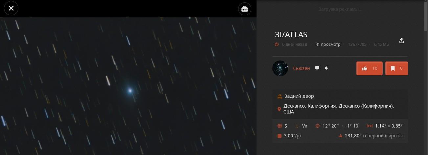Click the pixel scale value 3,00"/px
The width and height of the screenshot is (428, 155).
293,136
